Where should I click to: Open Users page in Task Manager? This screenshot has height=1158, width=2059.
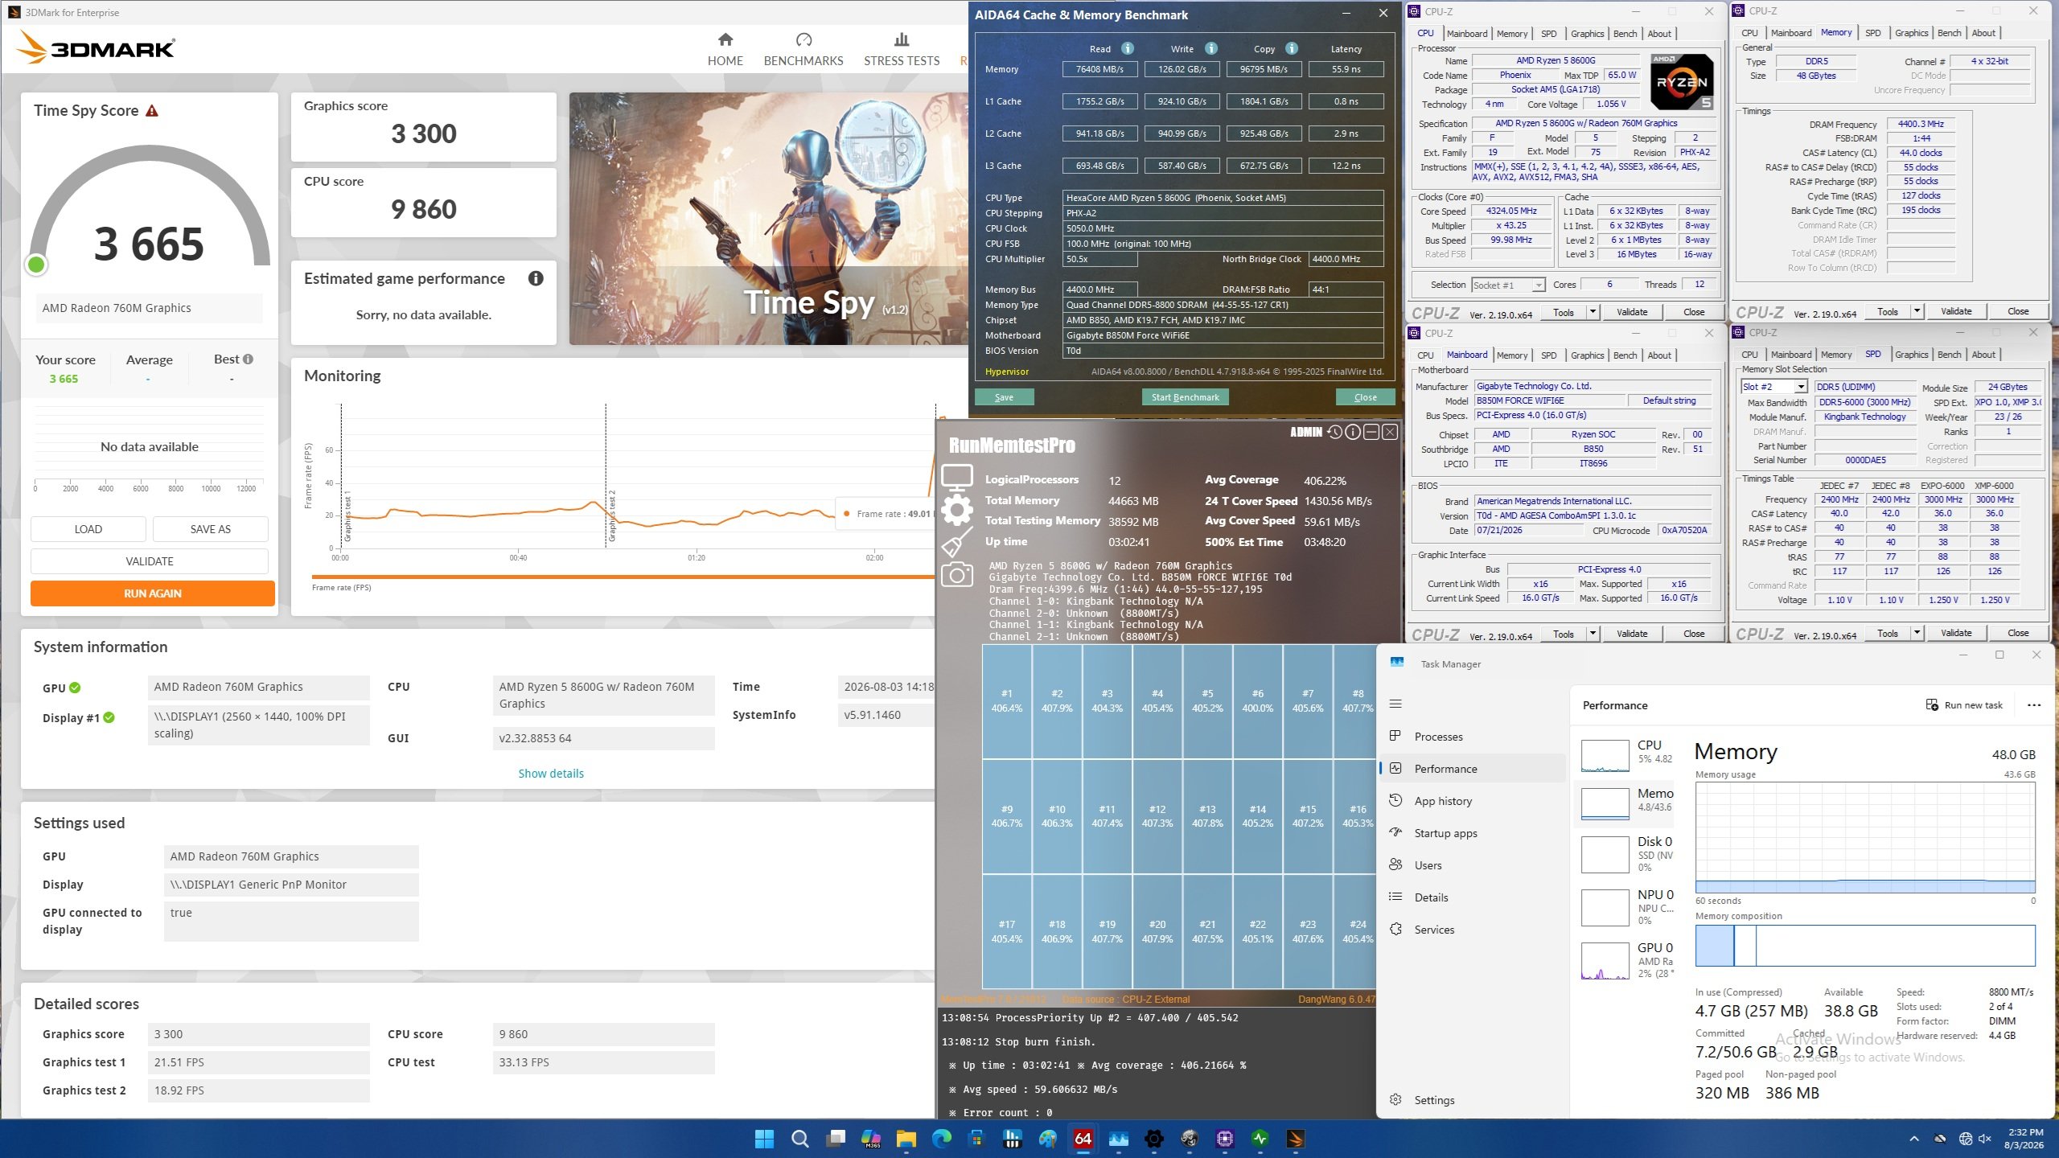pos(1472,865)
